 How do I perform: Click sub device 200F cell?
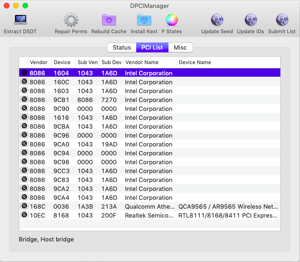109,216
